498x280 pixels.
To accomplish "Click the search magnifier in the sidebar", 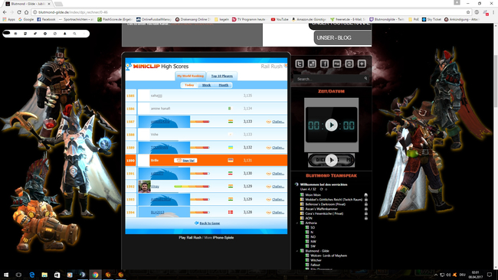I will pos(365,78).
